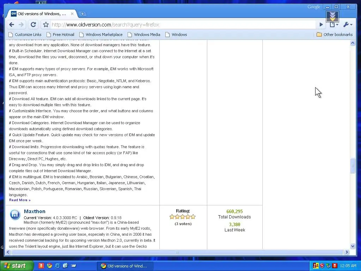This screenshot has width=361, height=271.
Task: Click the Maxthon browser logo icon
Action: point(15,215)
